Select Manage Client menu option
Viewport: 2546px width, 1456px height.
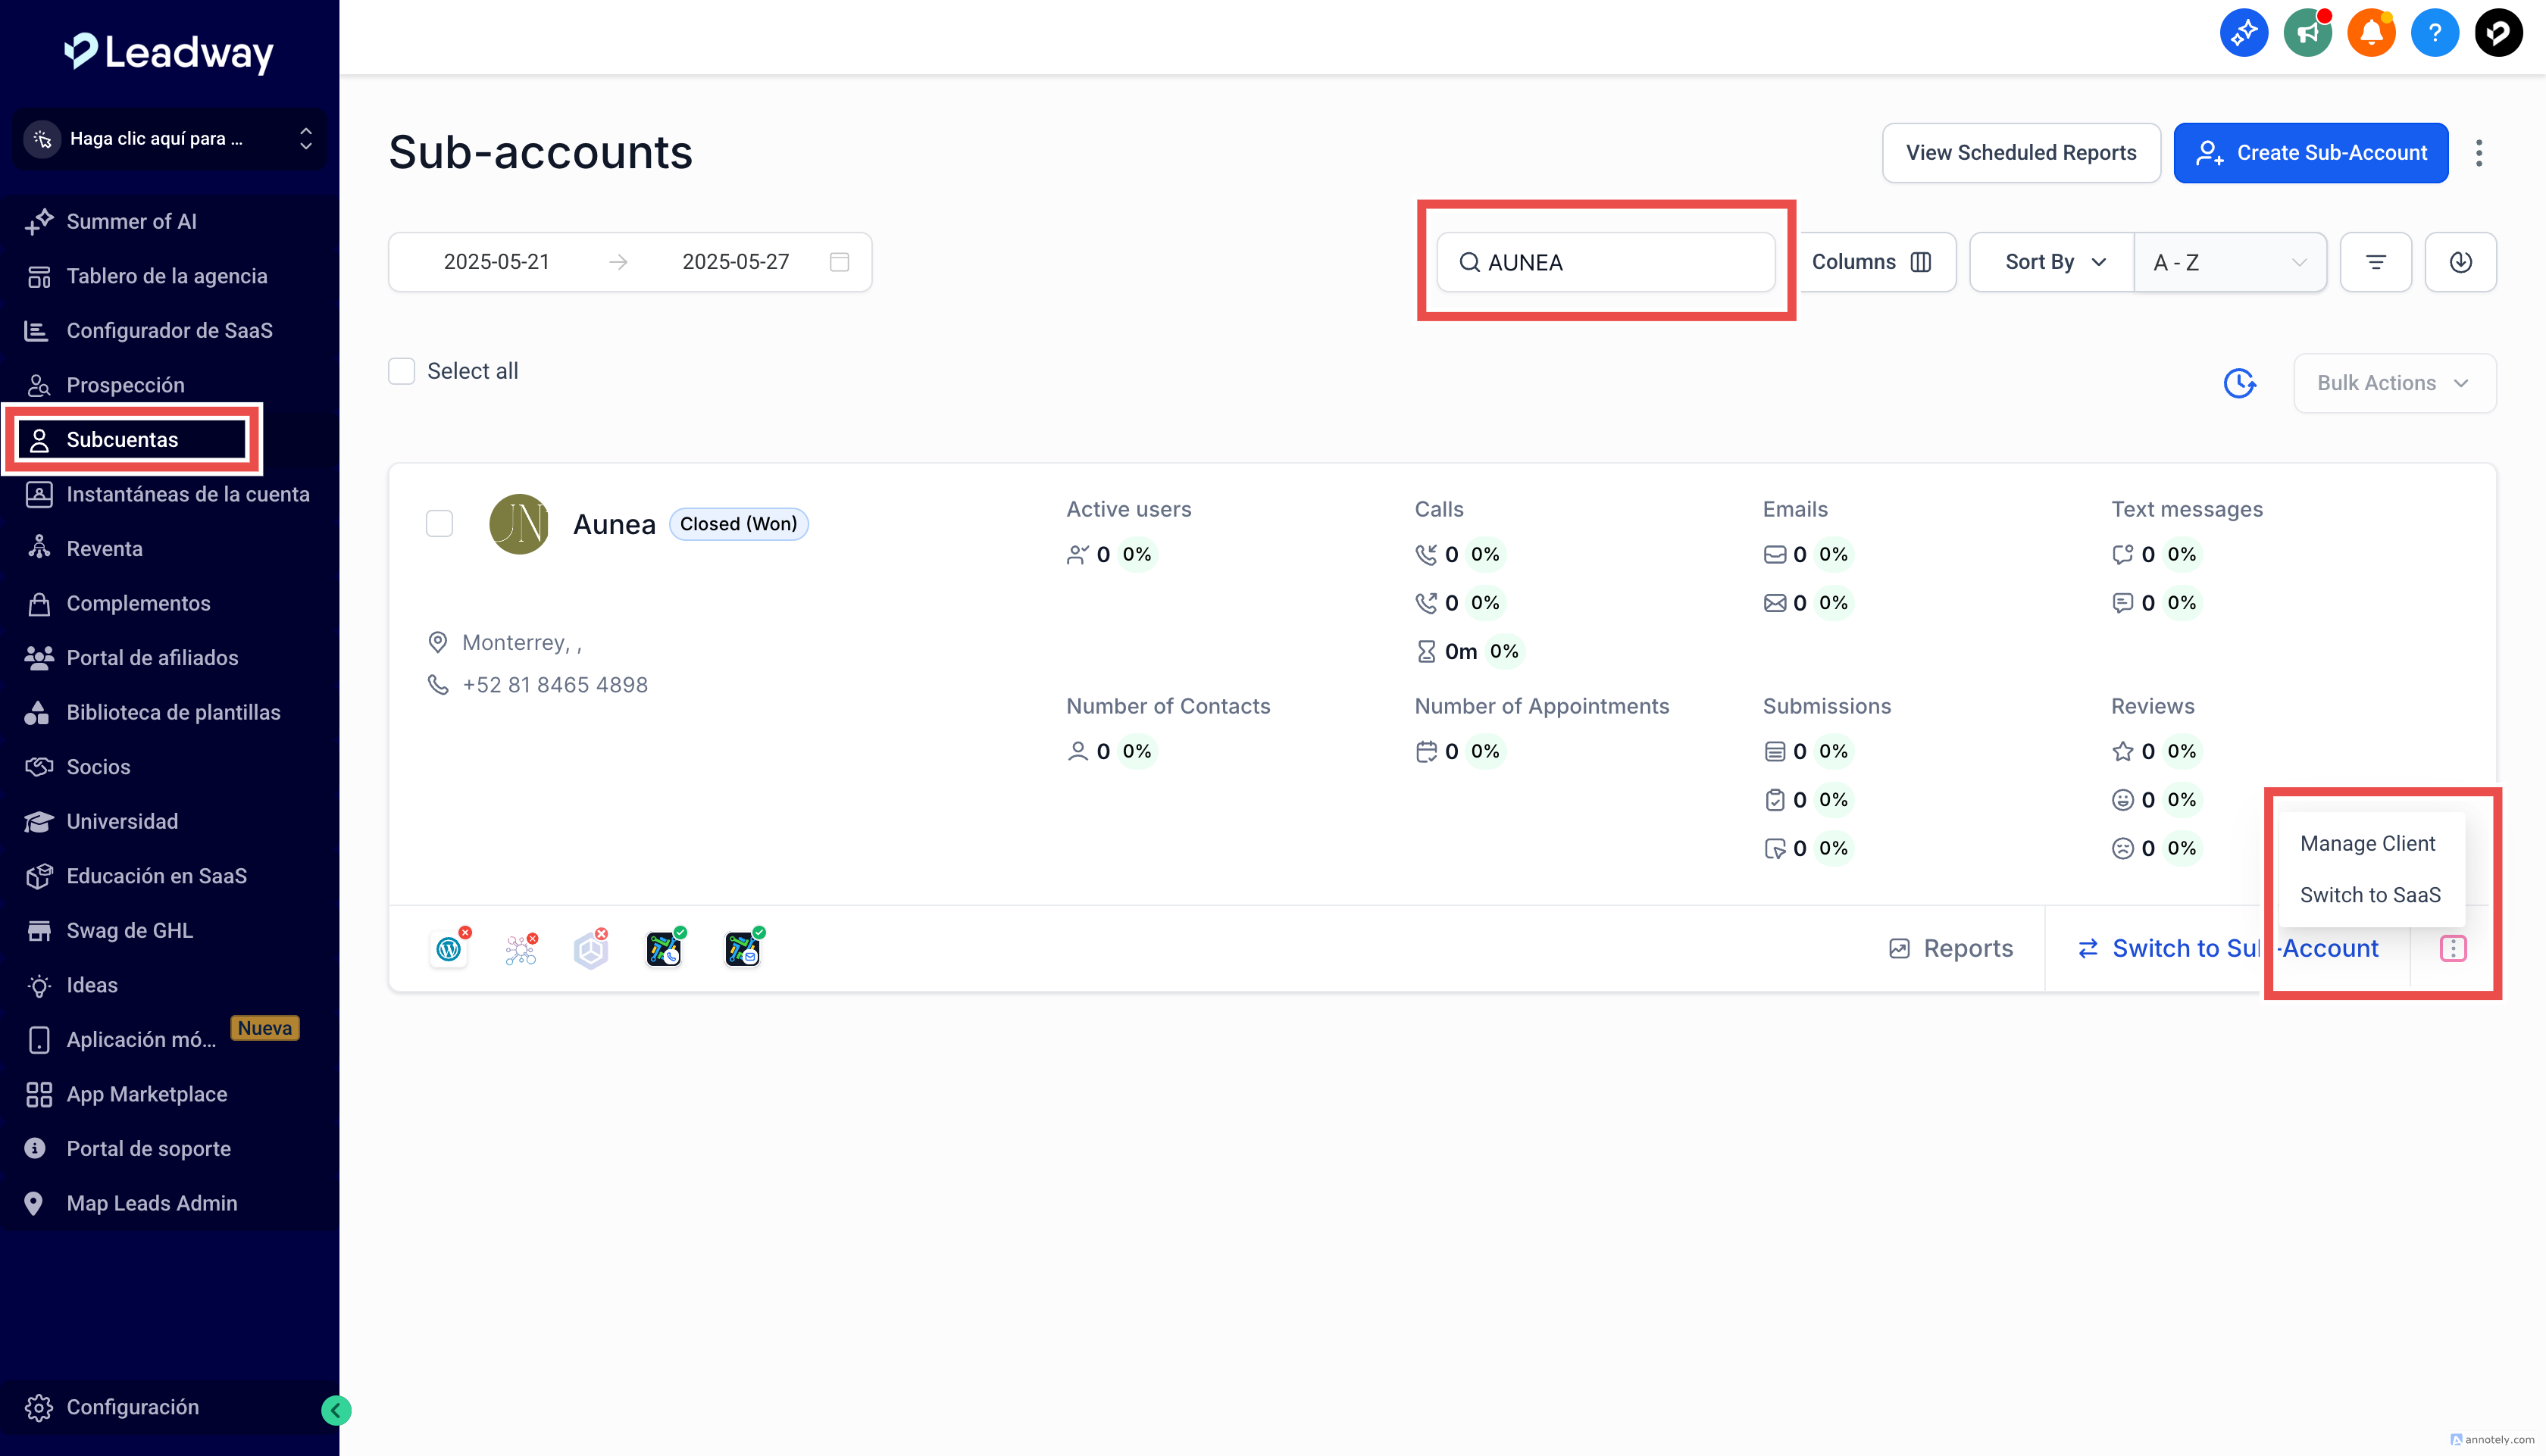[2367, 843]
